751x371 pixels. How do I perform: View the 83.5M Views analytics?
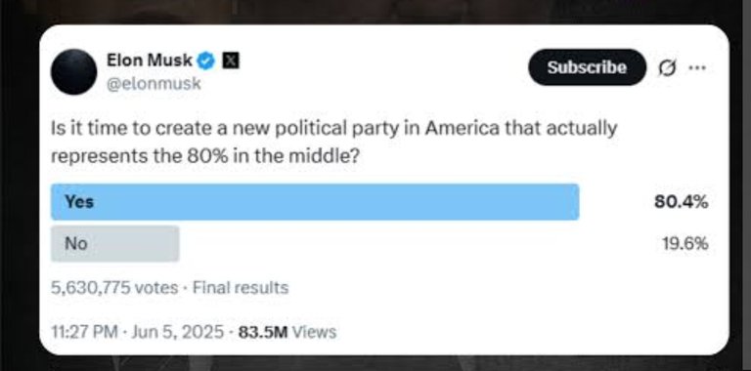(x=287, y=332)
